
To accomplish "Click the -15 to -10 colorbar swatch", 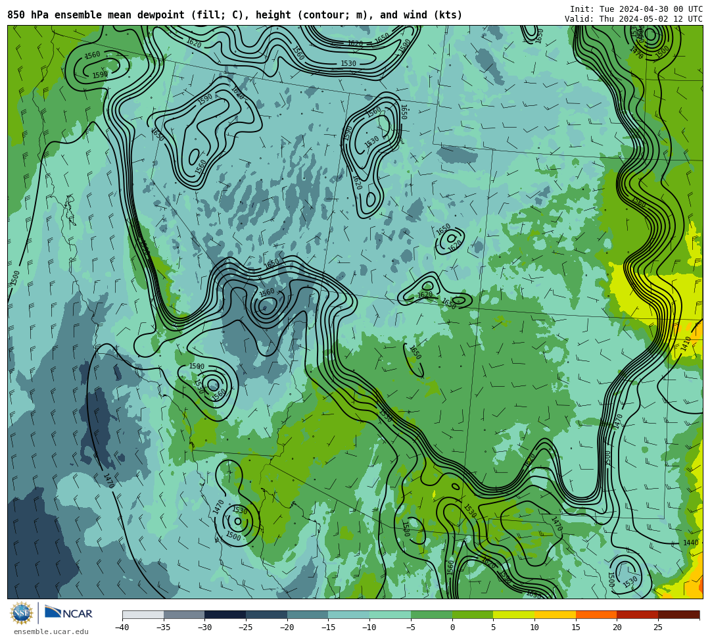I will tap(349, 614).
